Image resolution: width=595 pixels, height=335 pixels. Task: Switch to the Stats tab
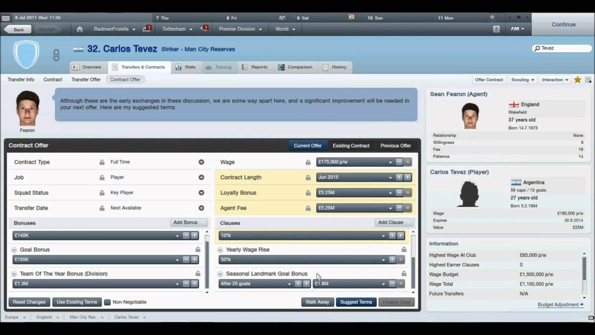click(x=185, y=67)
